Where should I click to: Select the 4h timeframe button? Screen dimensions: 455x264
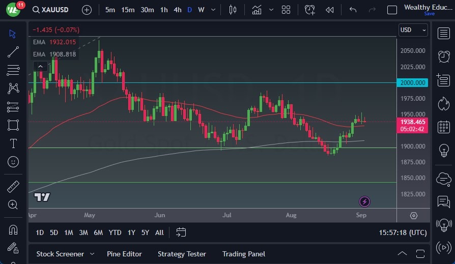(x=177, y=10)
